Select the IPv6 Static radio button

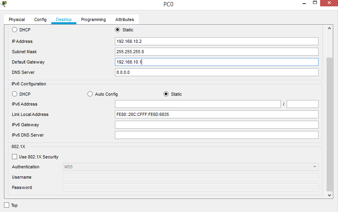pyautogui.click(x=166, y=94)
